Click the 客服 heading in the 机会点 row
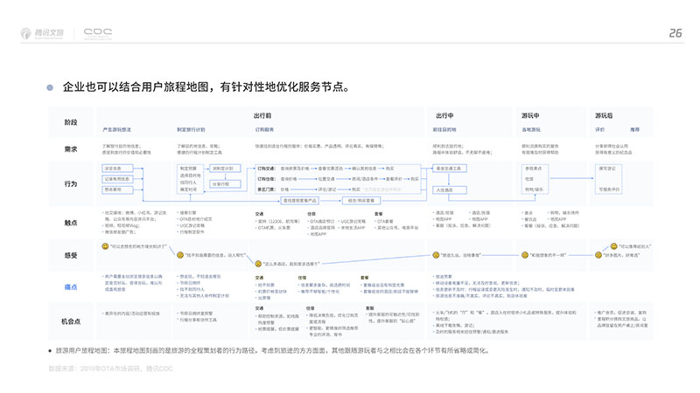This screenshot has width=700, height=393. pos(369,308)
